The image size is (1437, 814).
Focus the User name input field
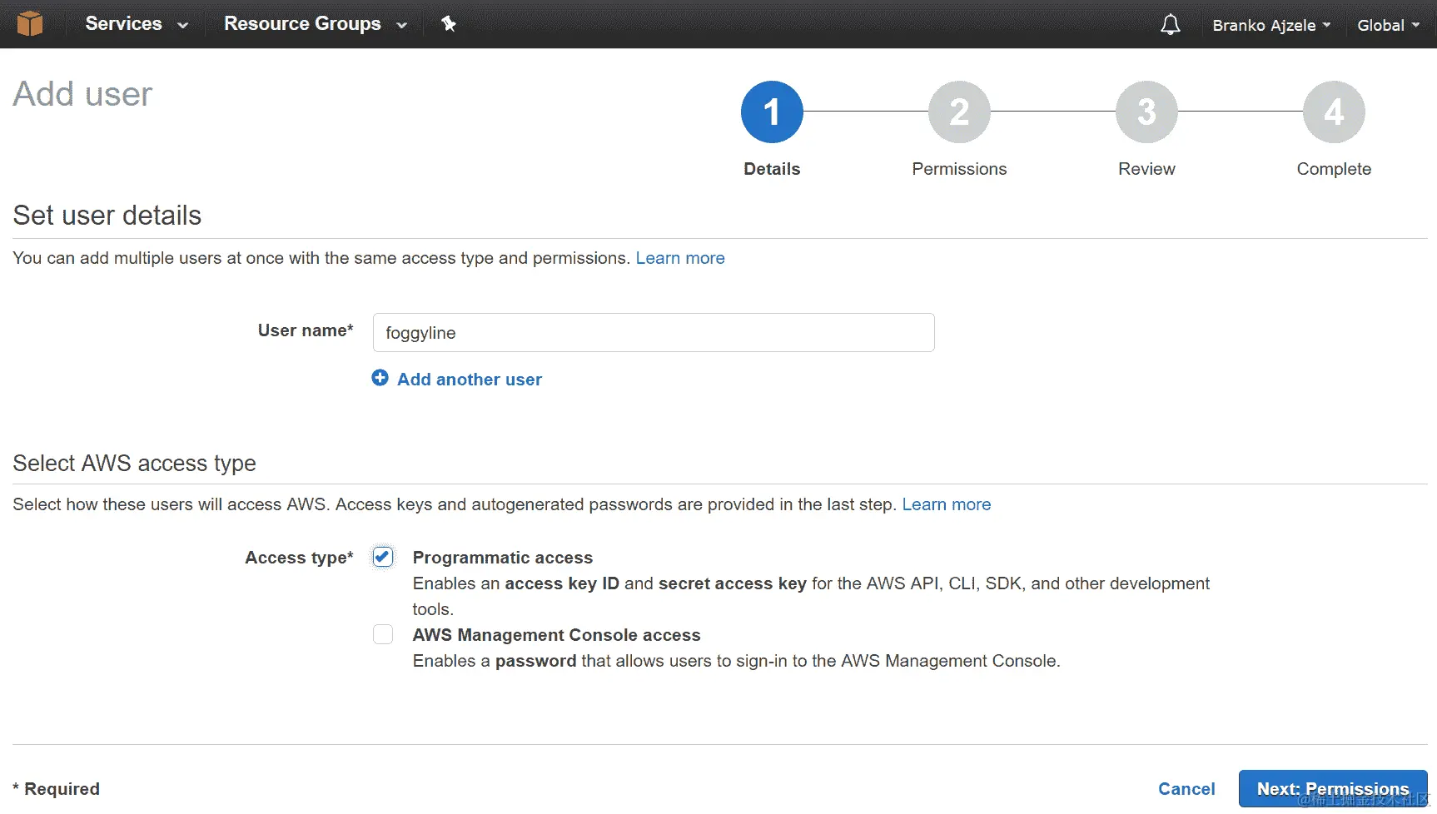click(x=654, y=333)
